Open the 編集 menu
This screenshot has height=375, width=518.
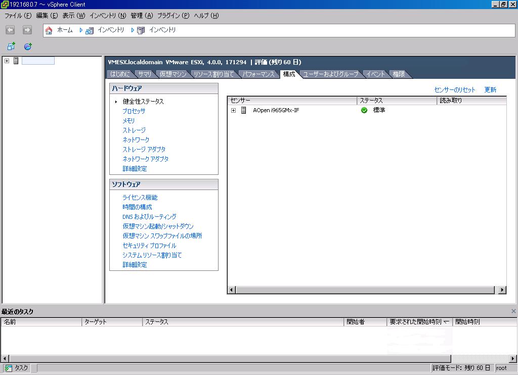coord(47,16)
